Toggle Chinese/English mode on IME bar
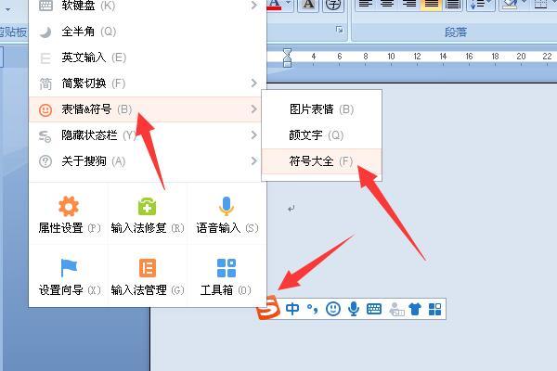The image size is (557, 371). pyautogui.click(x=293, y=309)
